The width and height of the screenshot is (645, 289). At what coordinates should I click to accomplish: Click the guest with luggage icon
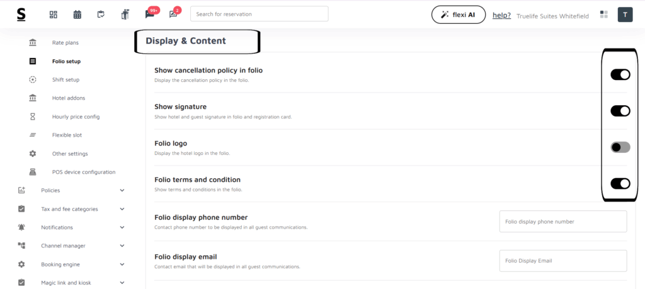tap(125, 14)
